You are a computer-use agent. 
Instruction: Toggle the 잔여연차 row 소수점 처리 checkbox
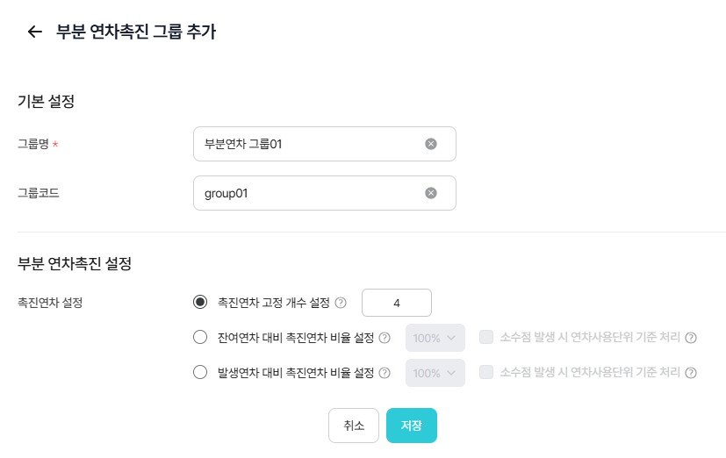click(486, 338)
